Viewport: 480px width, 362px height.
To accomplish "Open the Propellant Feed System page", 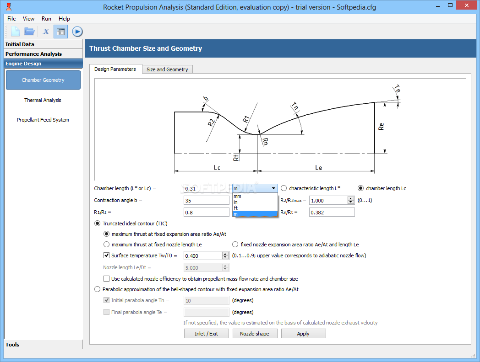I will click(43, 120).
